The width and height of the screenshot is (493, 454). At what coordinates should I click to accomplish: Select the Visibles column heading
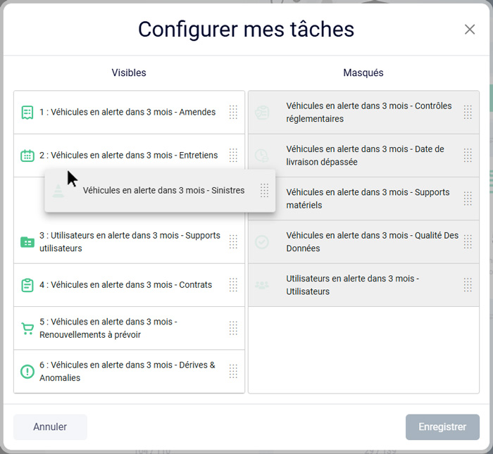(129, 72)
